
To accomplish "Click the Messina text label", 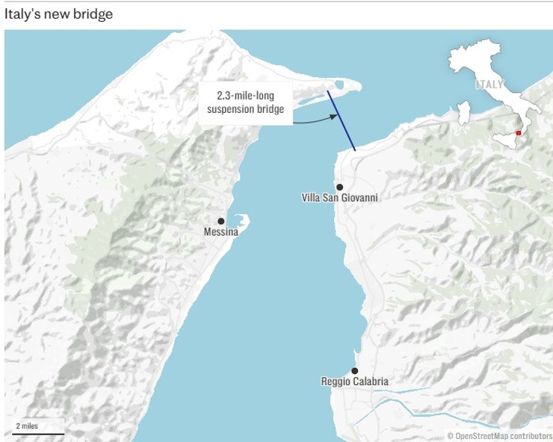I will pos(221,233).
